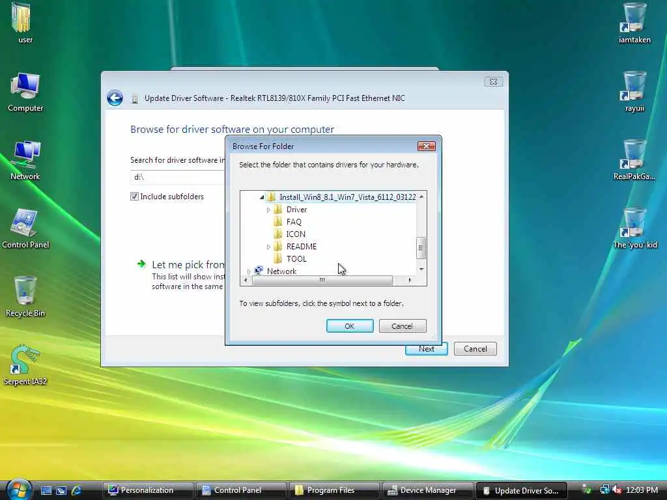Open the iamtaken desktop shortcut
Viewport: 667px width, 500px height.
click(634, 23)
